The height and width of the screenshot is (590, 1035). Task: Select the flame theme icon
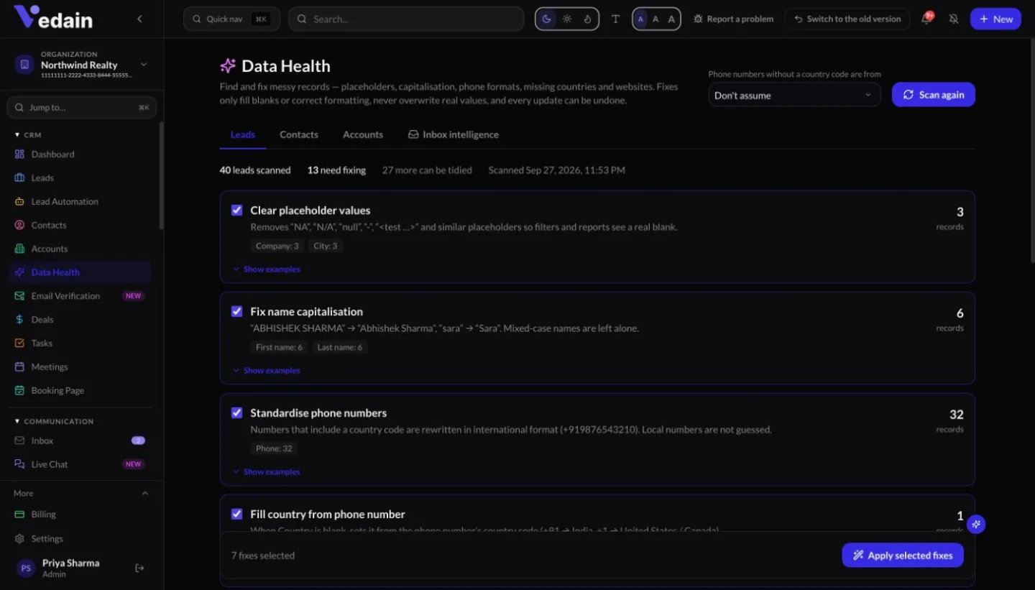(587, 19)
